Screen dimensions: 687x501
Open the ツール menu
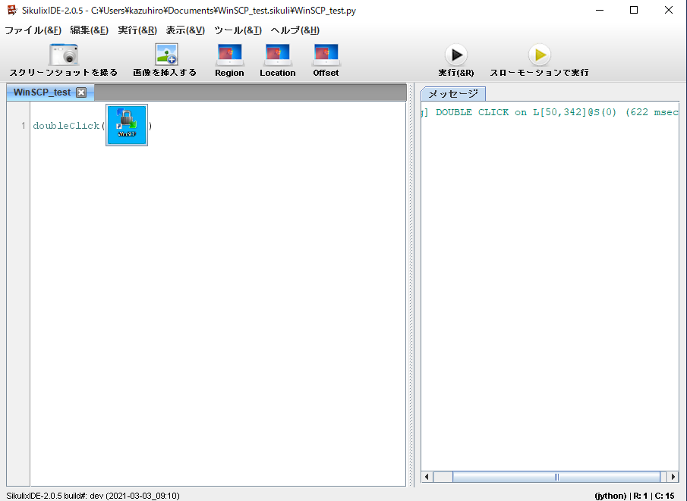pyautogui.click(x=238, y=30)
